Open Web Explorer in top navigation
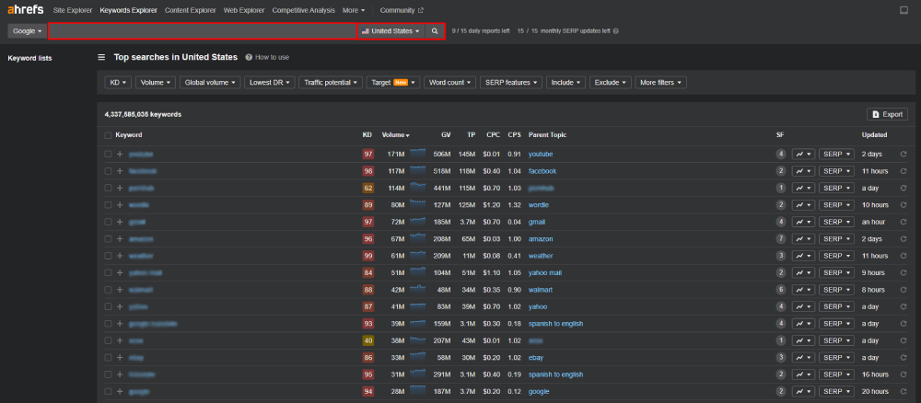Viewport: 921px width, 403px height. coord(244,10)
